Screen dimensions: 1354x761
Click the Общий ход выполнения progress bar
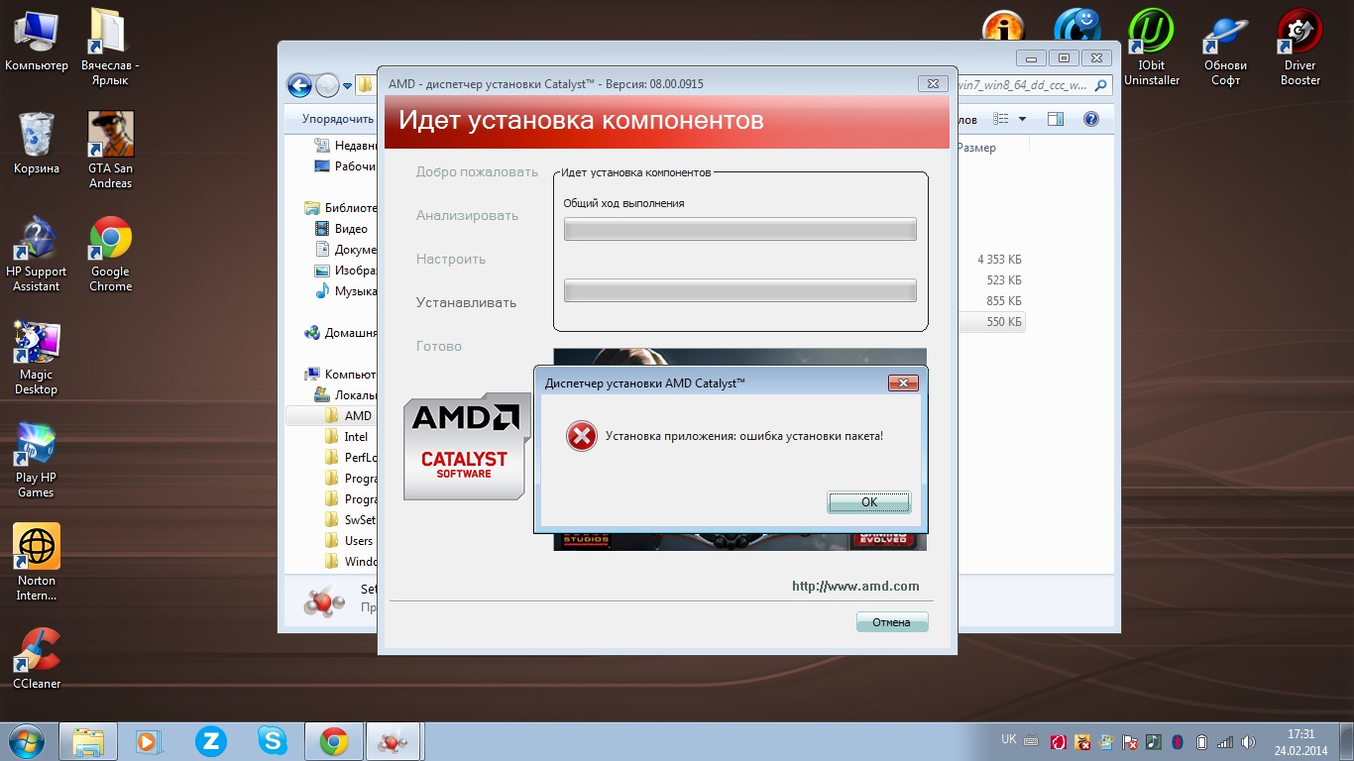pos(739,230)
